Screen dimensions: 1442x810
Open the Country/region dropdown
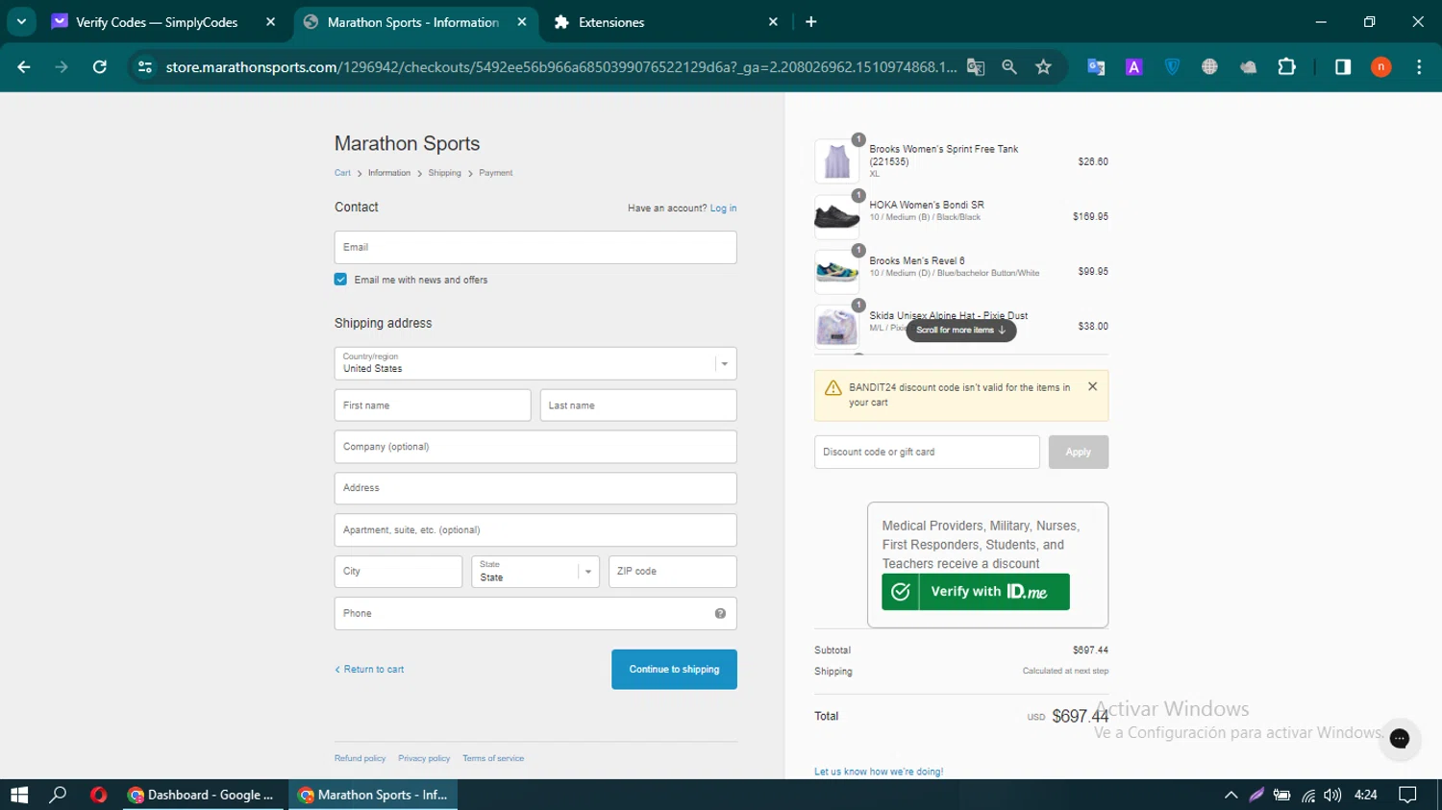pyautogui.click(x=535, y=363)
